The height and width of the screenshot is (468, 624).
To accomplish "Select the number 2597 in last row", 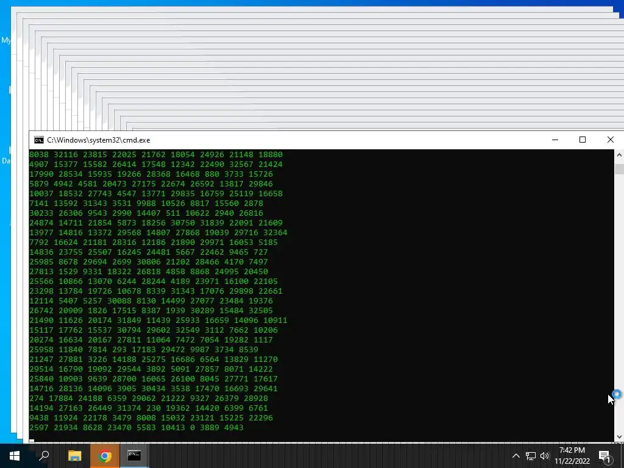I will [38, 427].
